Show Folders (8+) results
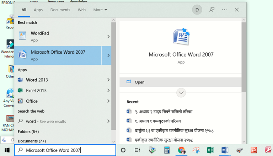This screenshot has height=156, width=273. pyautogui.click(x=28, y=131)
